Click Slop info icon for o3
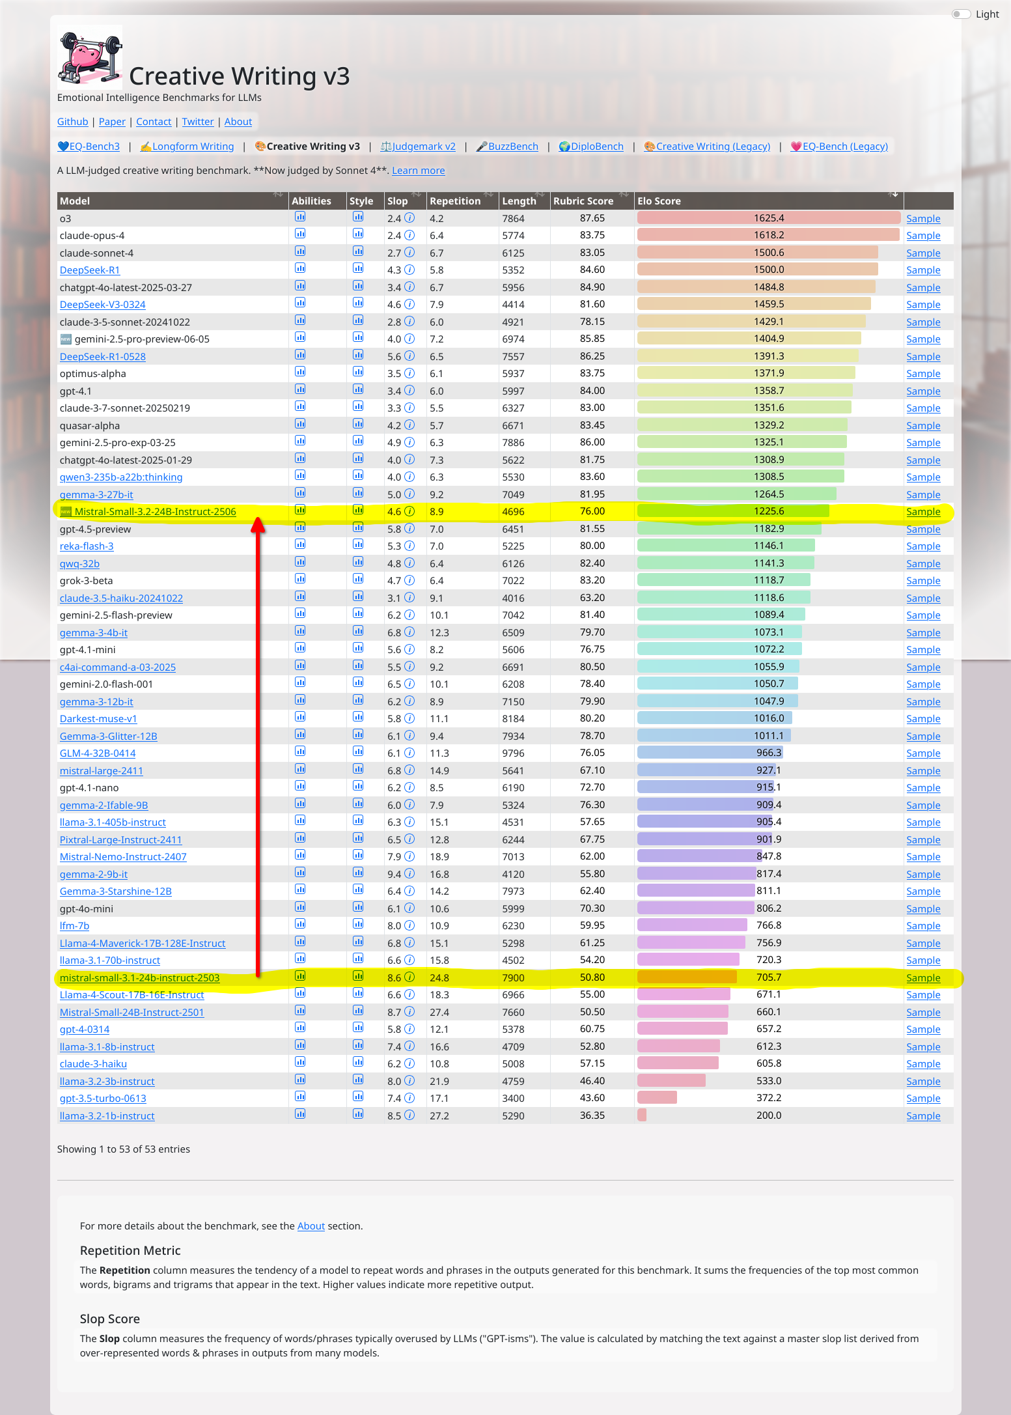This screenshot has height=1415, width=1011. tap(409, 218)
